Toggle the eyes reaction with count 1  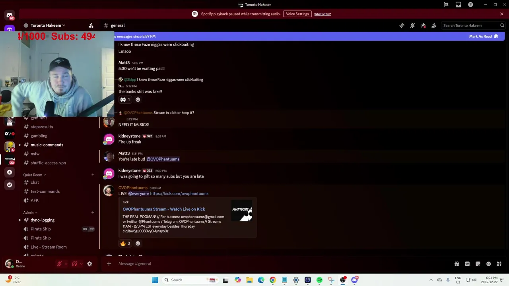125,100
